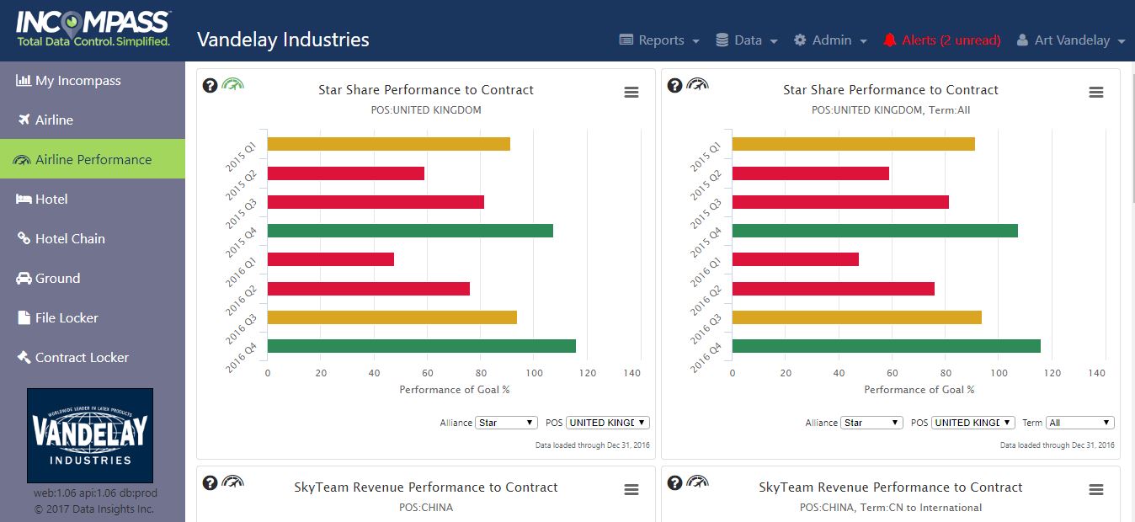1135x522 pixels.
Task: Click the green 2016 Q4 bar in left chart
Action: tap(421, 346)
